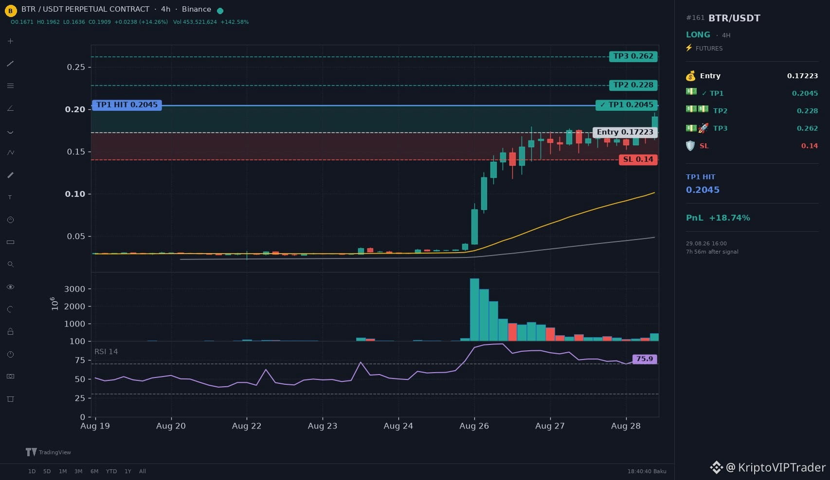The width and height of the screenshot is (830, 480).
Task: Click the #161 BTR/USDT heading
Action: click(x=723, y=18)
